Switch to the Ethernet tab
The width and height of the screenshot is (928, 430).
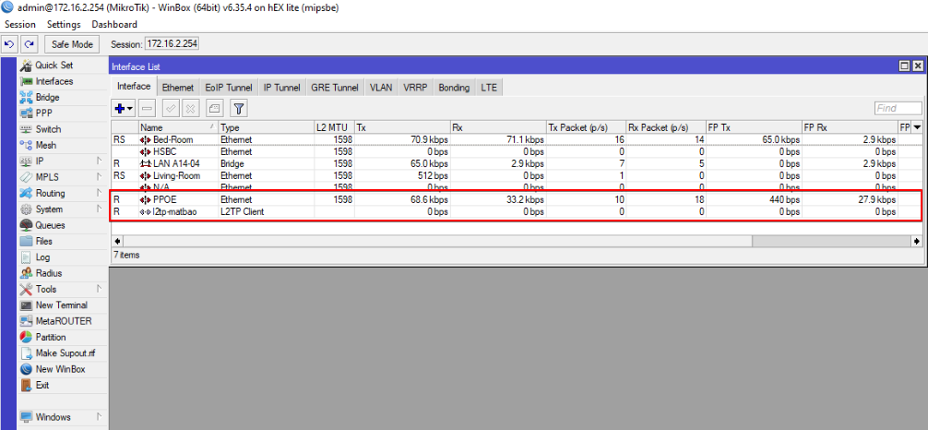click(x=177, y=88)
